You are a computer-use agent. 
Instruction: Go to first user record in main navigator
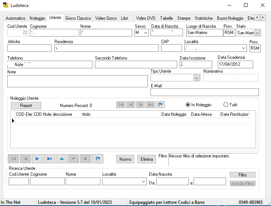(13, 159)
